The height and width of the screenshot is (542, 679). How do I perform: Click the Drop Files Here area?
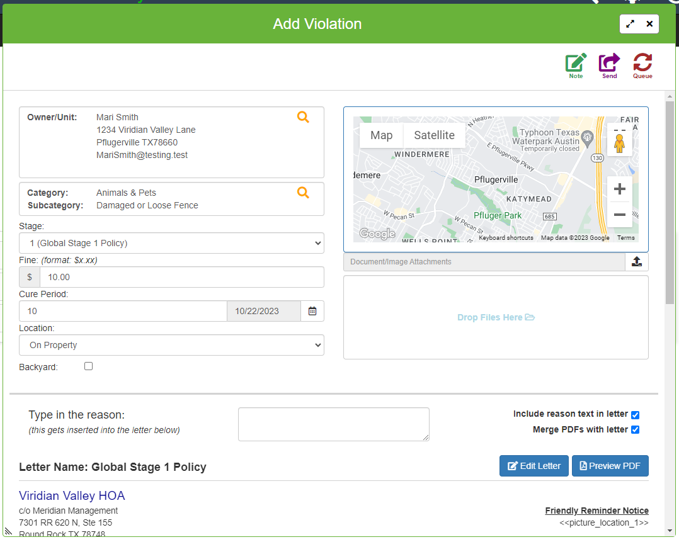(x=496, y=317)
